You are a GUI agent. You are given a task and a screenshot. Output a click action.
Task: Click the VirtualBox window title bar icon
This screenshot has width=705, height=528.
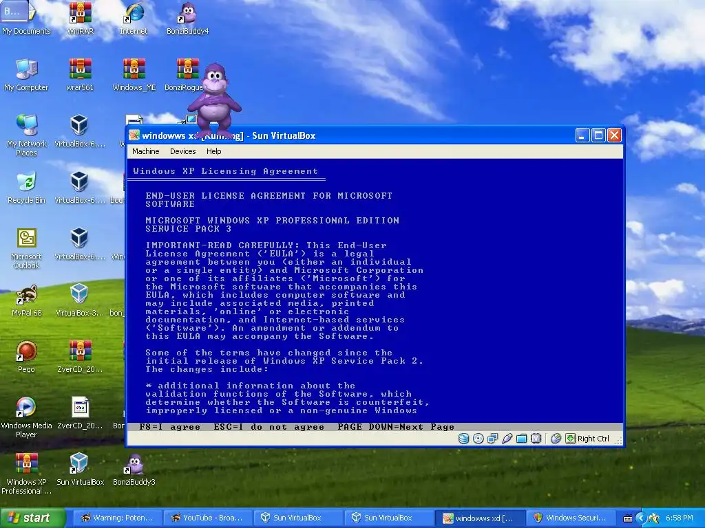pyautogui.click(x=134, y=135)
